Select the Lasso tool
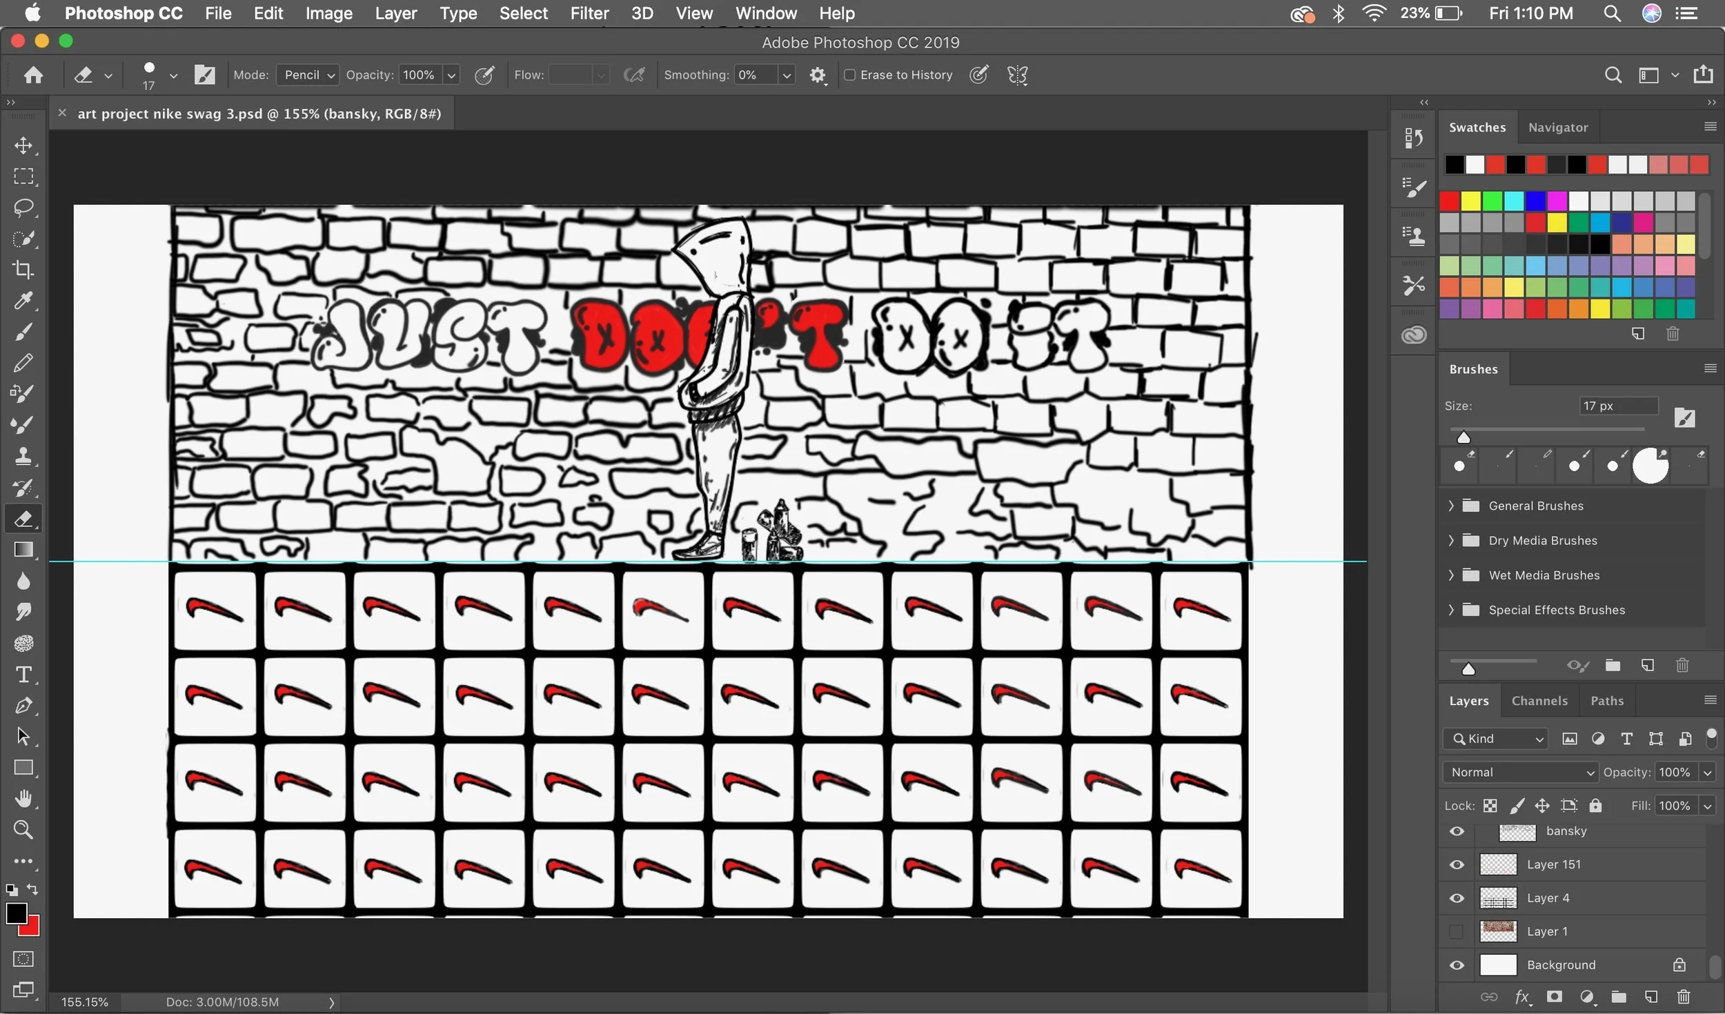The width and height of the screenshot is (1725, 1014). (x=23, y=208)
